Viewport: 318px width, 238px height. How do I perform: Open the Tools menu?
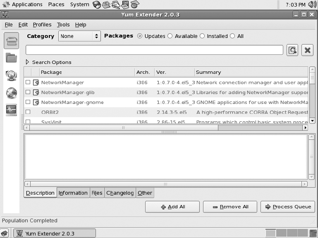pos(63,25)
